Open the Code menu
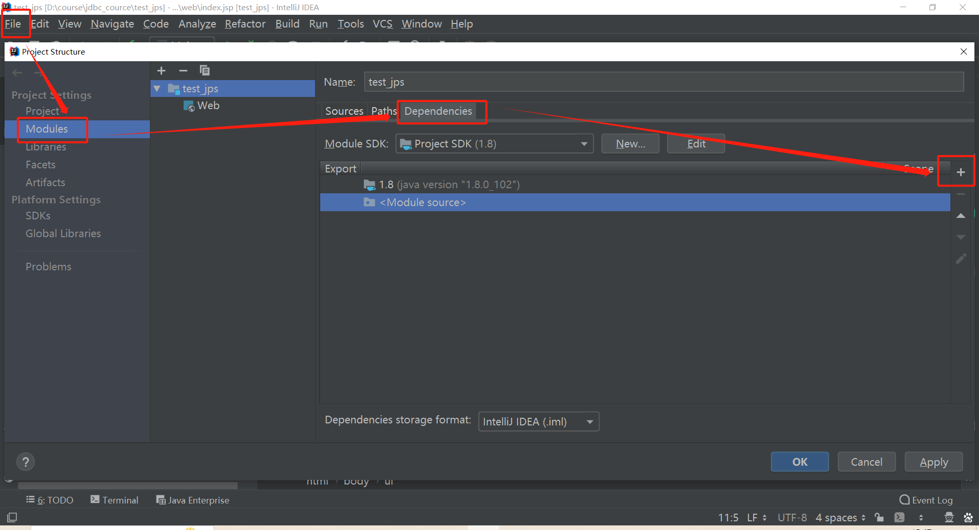The height and width of the screenshot is (530, 979). click(156, 24)
